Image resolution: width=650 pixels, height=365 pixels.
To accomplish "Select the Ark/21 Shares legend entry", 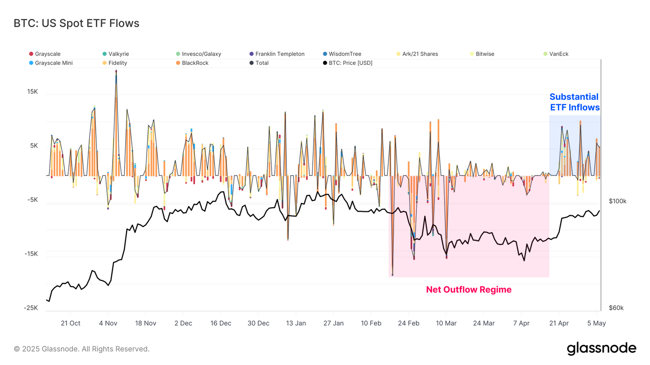I will (420, 54).
